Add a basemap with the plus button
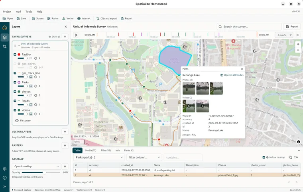The width and height of the screenshot is (303, 192). (x=65, y=167)
